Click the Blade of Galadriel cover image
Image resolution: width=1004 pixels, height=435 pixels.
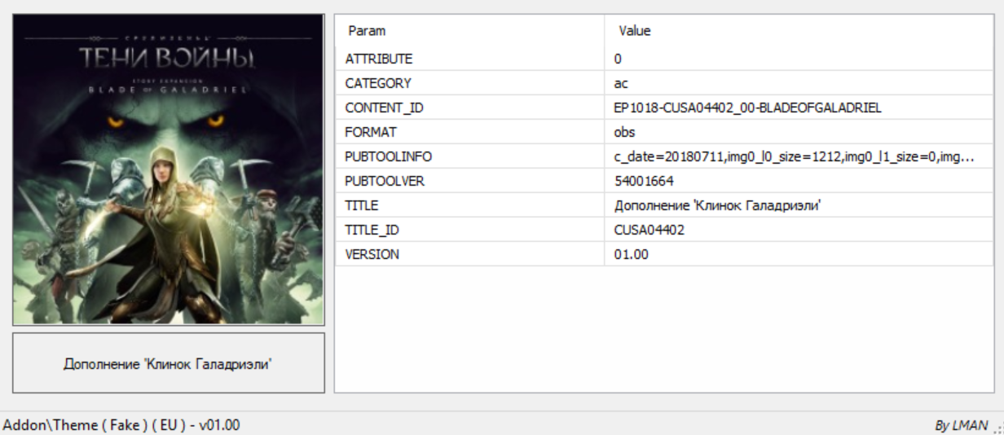(169, 169)
